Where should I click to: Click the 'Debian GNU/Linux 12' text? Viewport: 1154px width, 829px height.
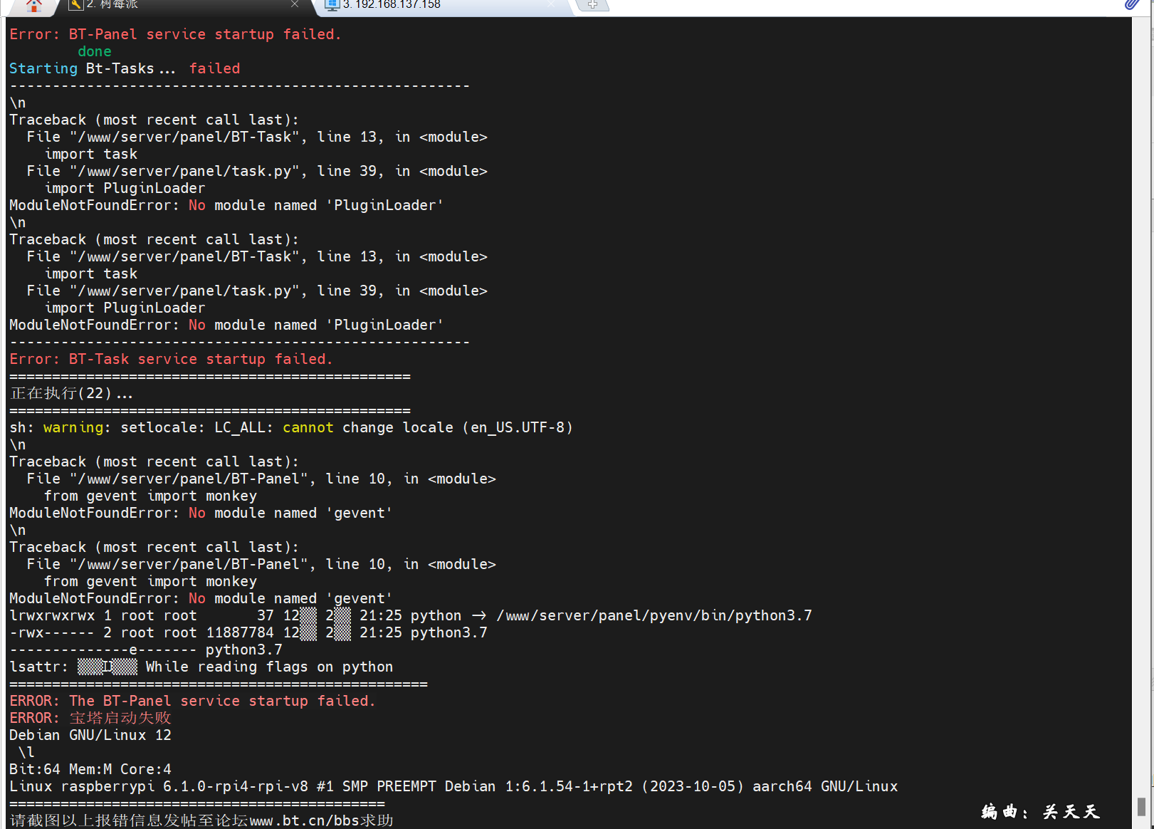tap(90, 735)
